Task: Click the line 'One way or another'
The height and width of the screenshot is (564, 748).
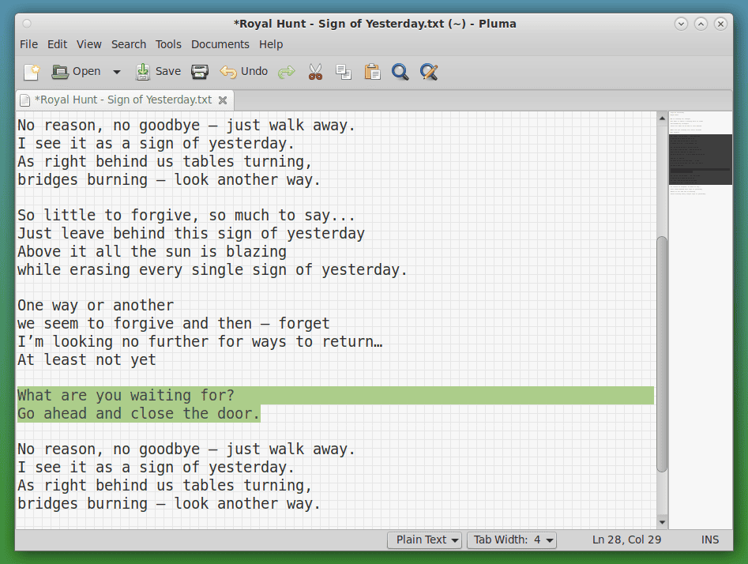Action: tap(96, 306)
